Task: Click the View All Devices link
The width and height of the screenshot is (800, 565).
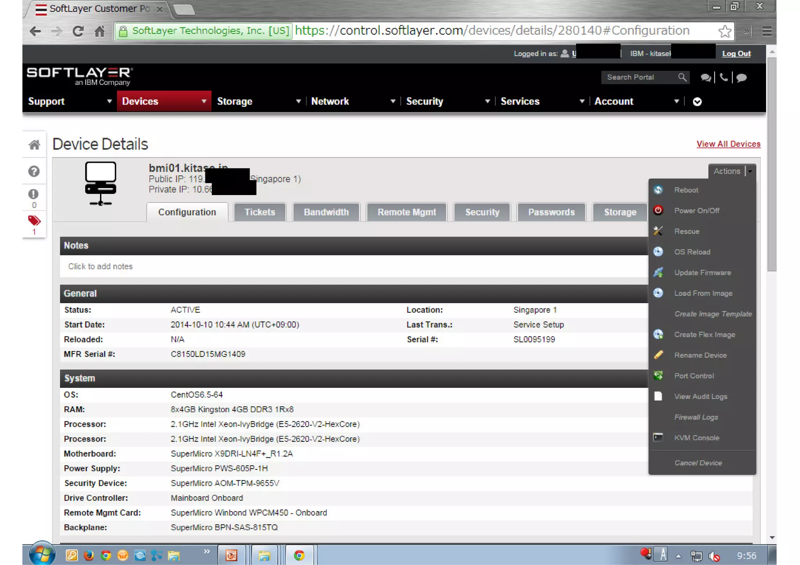Action: [x=728, y=144]
